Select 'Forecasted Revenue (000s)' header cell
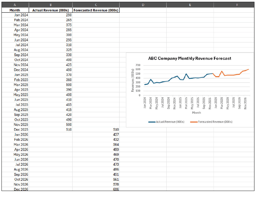This screenshot has height=199, width=255. pyautogui.click(x=96, y=10)
